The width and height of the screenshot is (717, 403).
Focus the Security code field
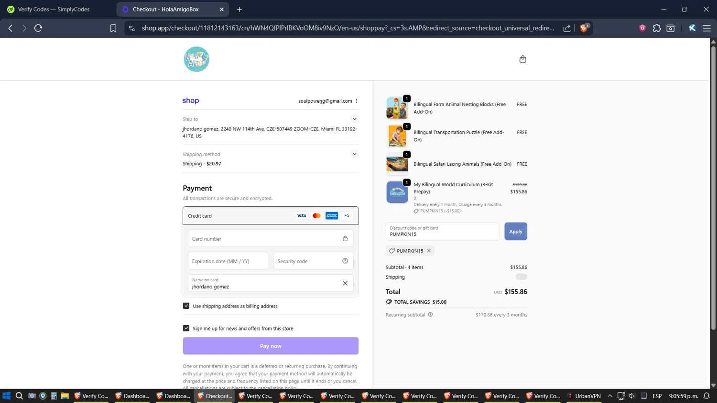coord(313,261)
